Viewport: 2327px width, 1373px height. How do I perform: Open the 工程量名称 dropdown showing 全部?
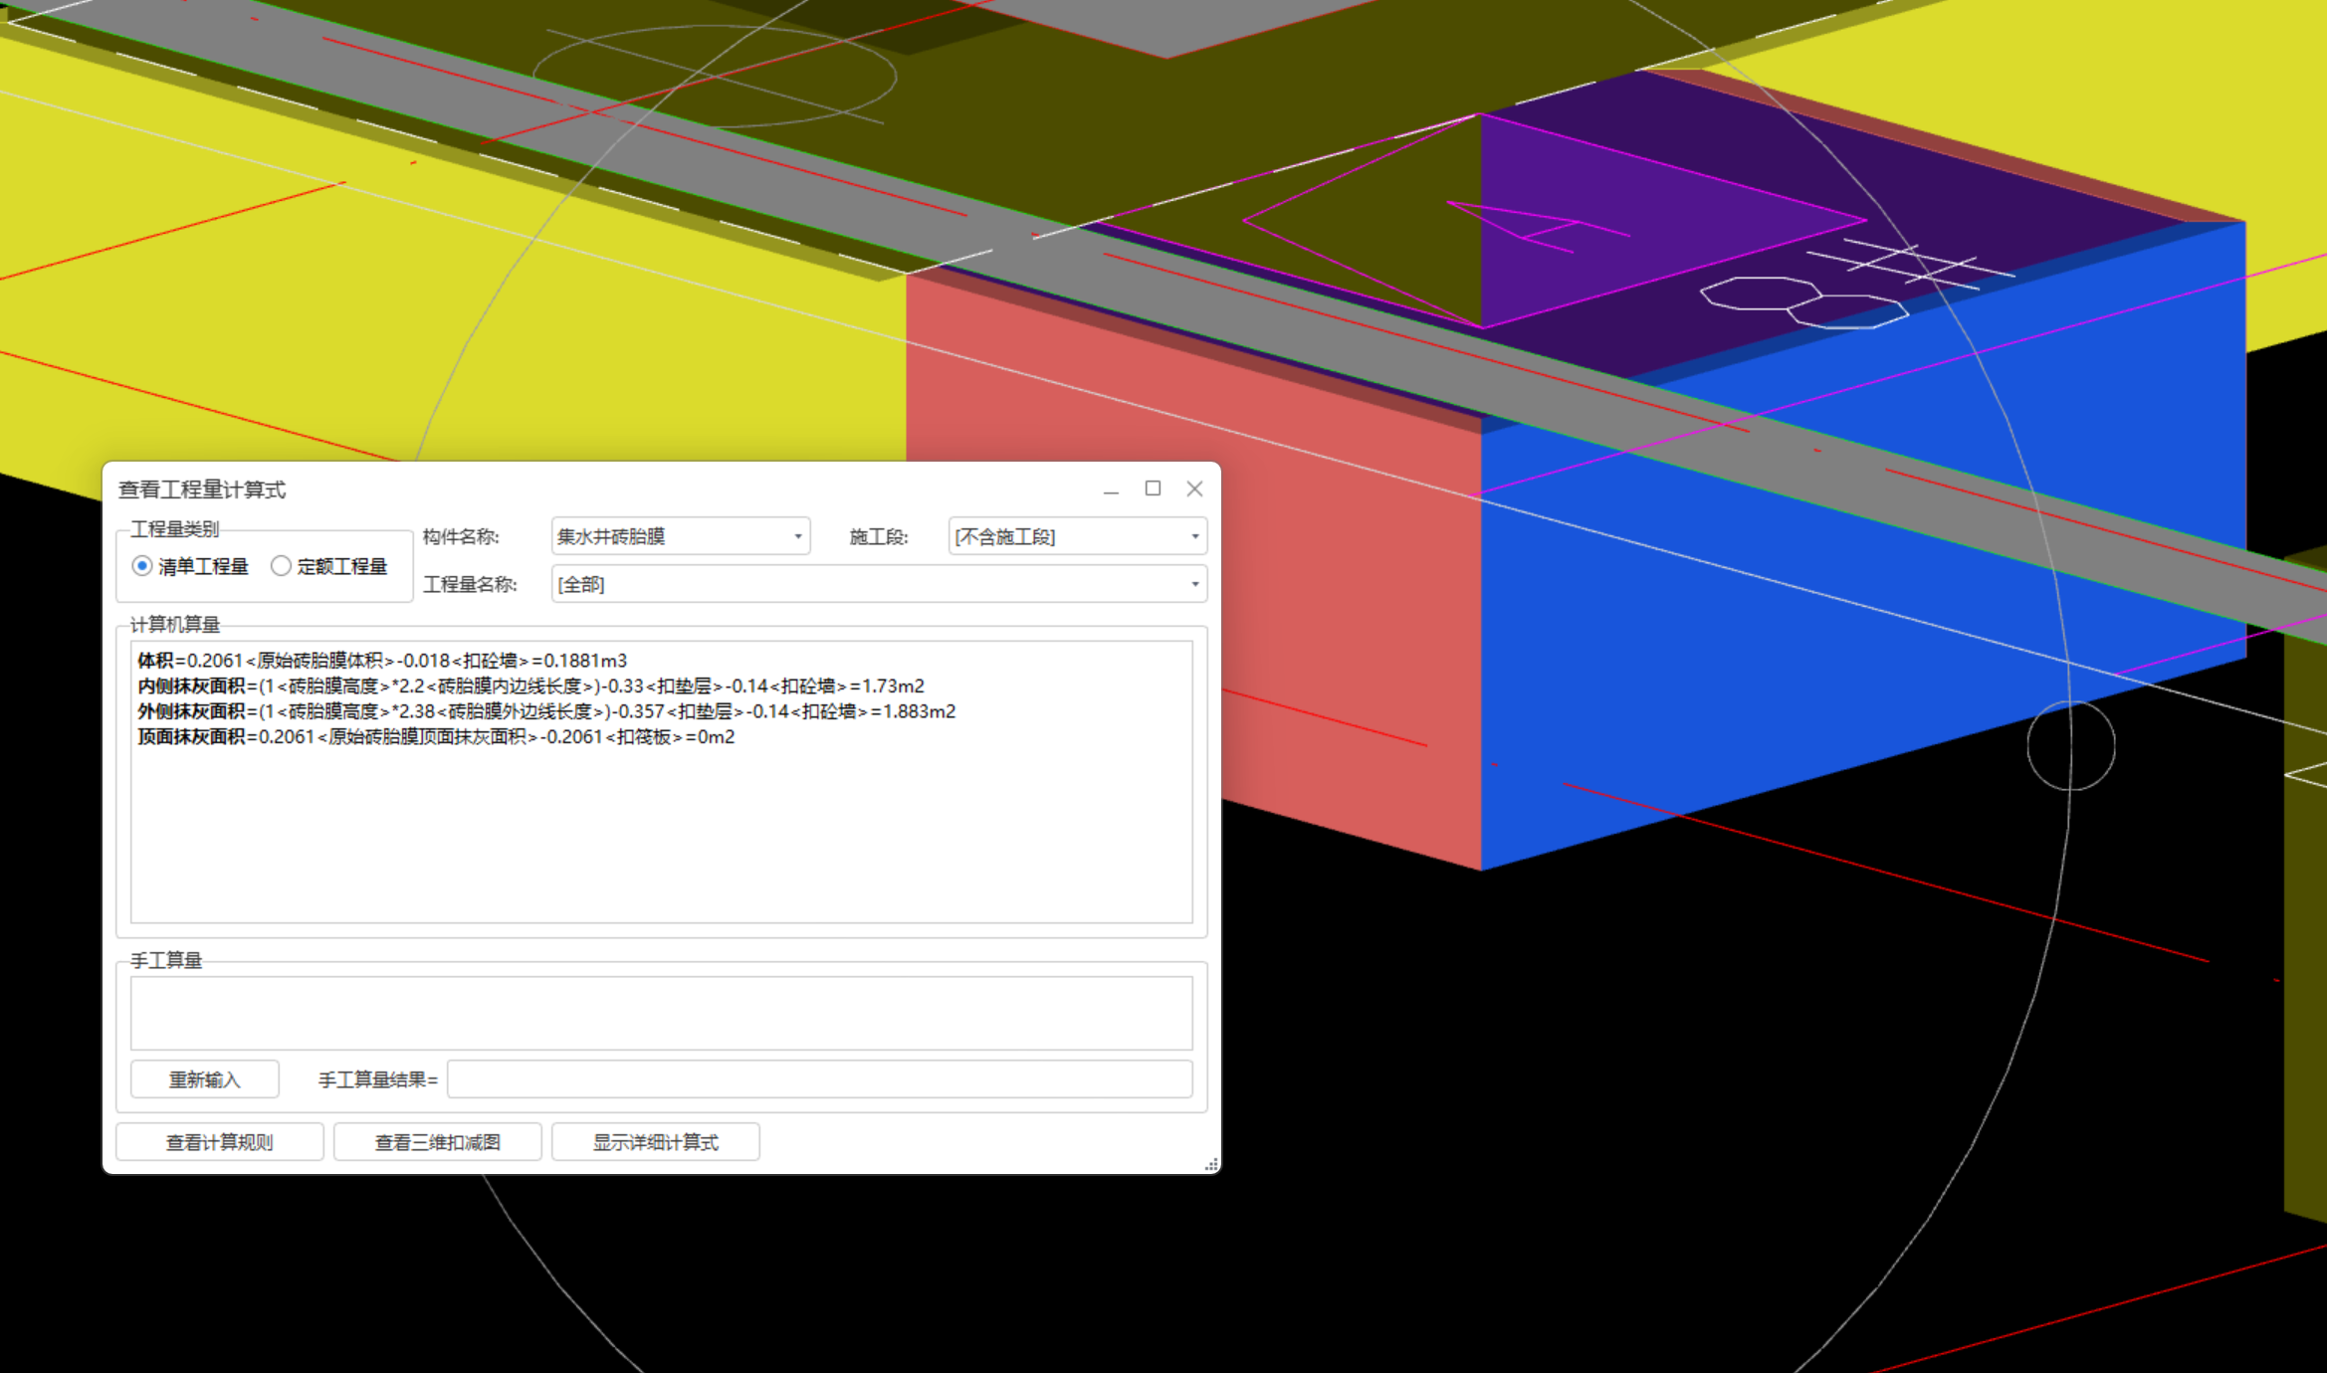pos(879,584)
